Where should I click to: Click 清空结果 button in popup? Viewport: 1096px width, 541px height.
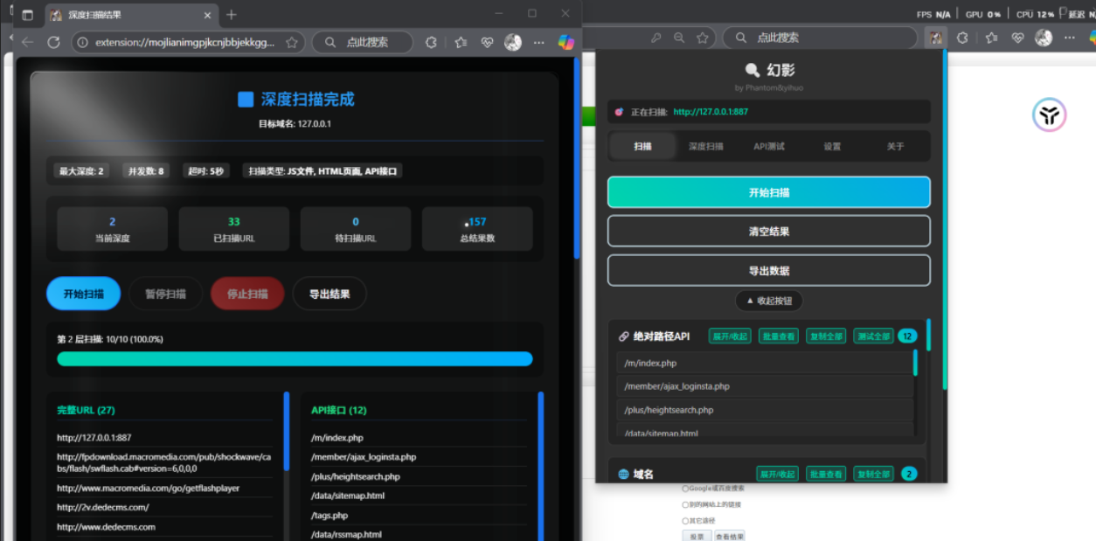[769, 232]
